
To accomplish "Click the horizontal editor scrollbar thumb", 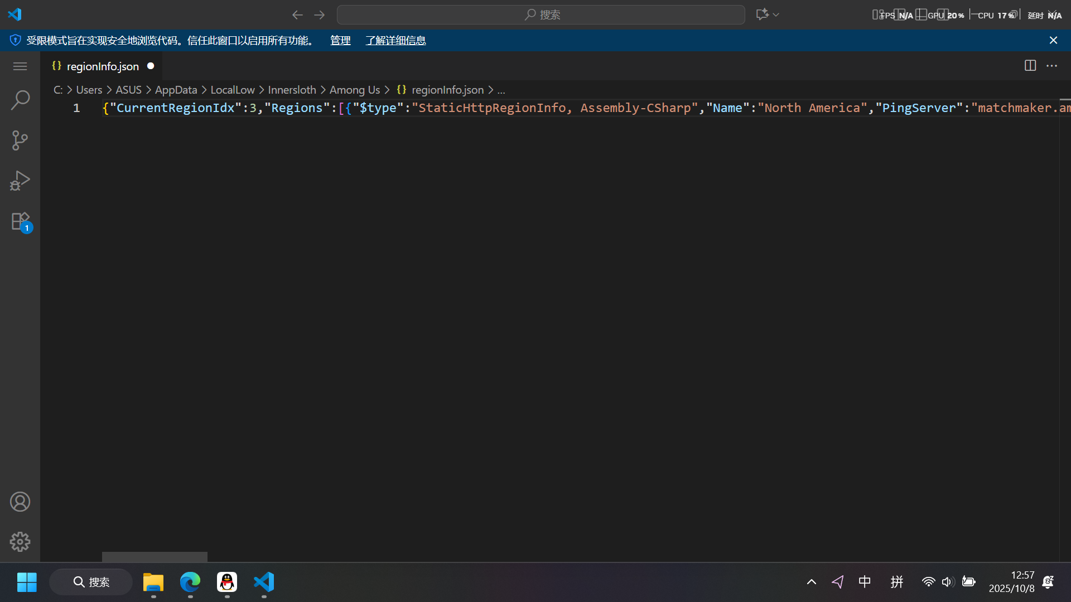I will click(155, 556).
